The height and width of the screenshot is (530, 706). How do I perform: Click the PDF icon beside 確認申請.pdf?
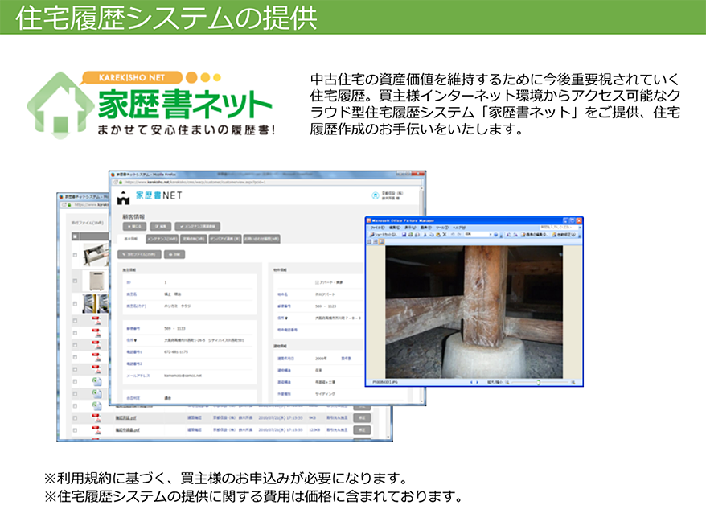(x=95, y=419)
